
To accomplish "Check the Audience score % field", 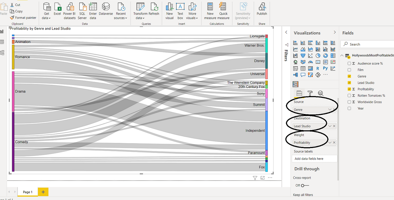I will (349, 63).
